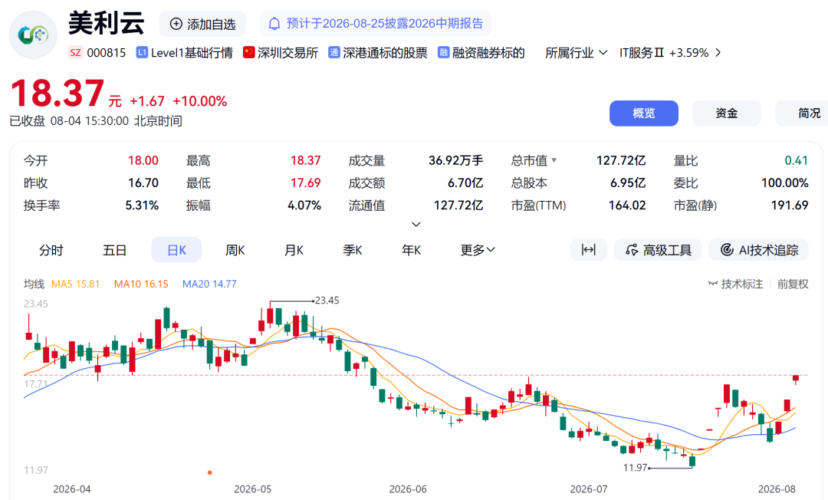Open 深港通标的股票 tag
Viewport: 828px width, 500px height.
point(385,53)
